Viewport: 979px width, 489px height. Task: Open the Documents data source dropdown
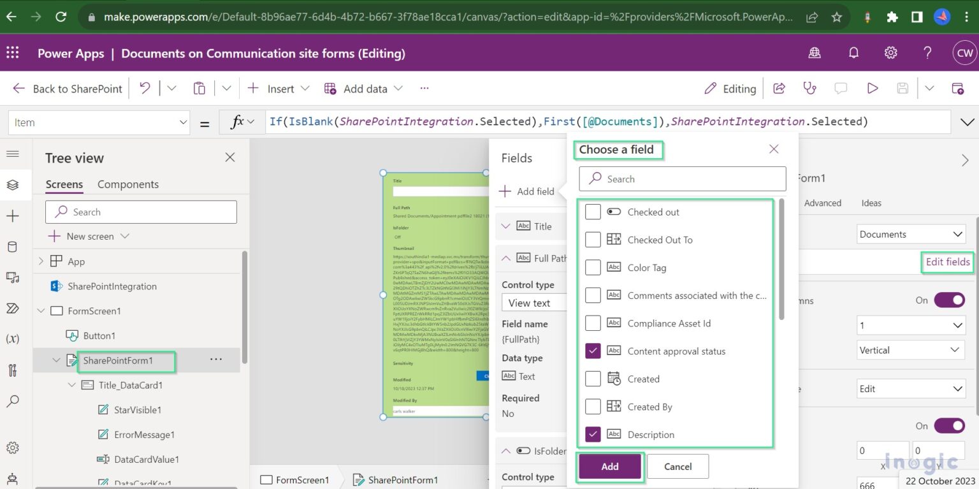point(910,234)
